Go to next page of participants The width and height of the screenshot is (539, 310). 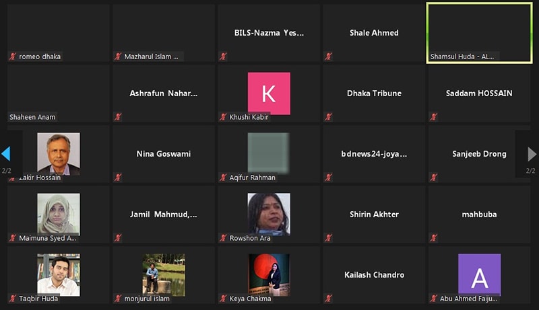coord(532,154)
